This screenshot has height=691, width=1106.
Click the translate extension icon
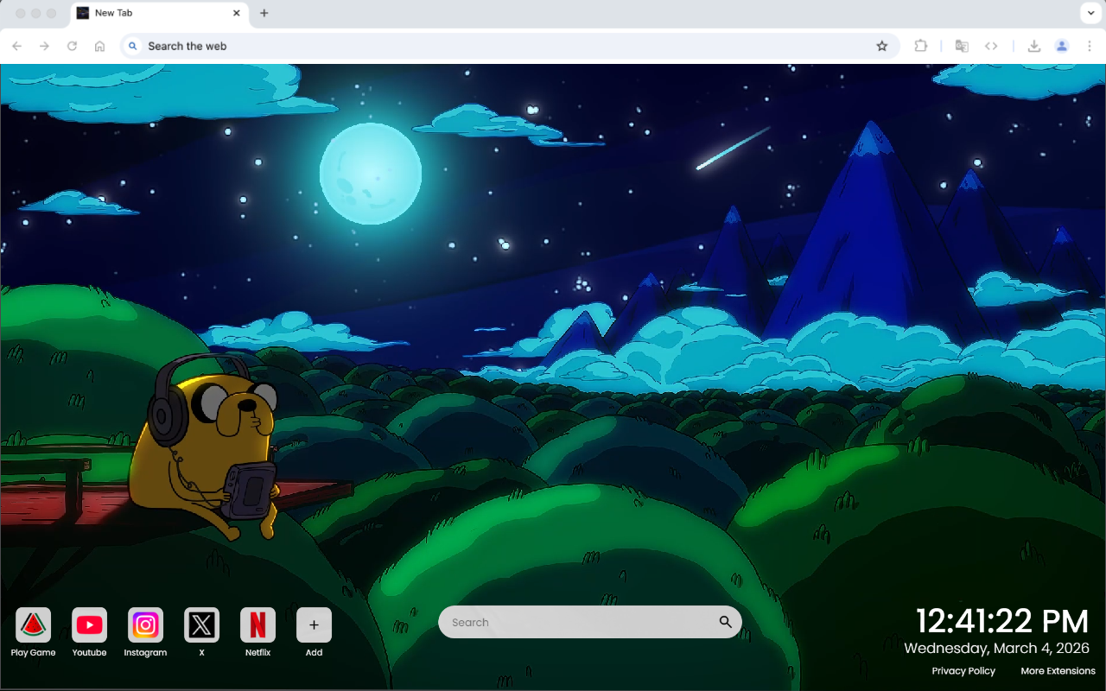(x=962, y=46)
